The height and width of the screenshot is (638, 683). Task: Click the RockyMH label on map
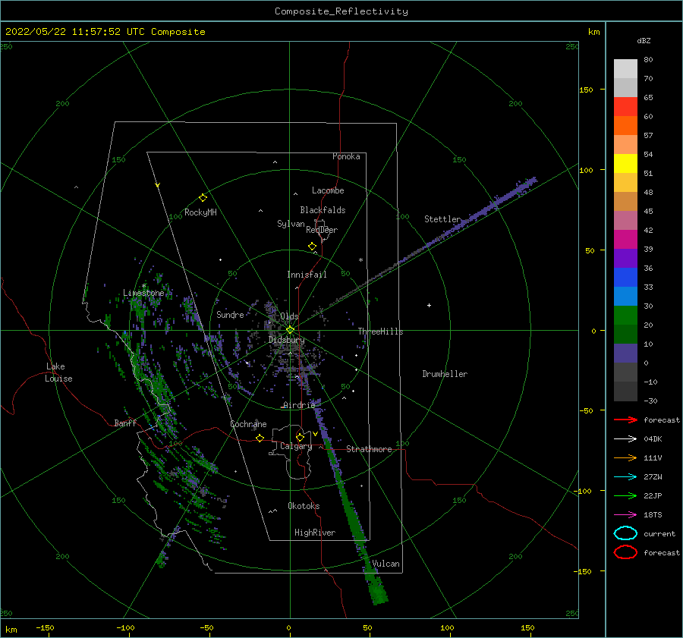click(x=200, y=212)
